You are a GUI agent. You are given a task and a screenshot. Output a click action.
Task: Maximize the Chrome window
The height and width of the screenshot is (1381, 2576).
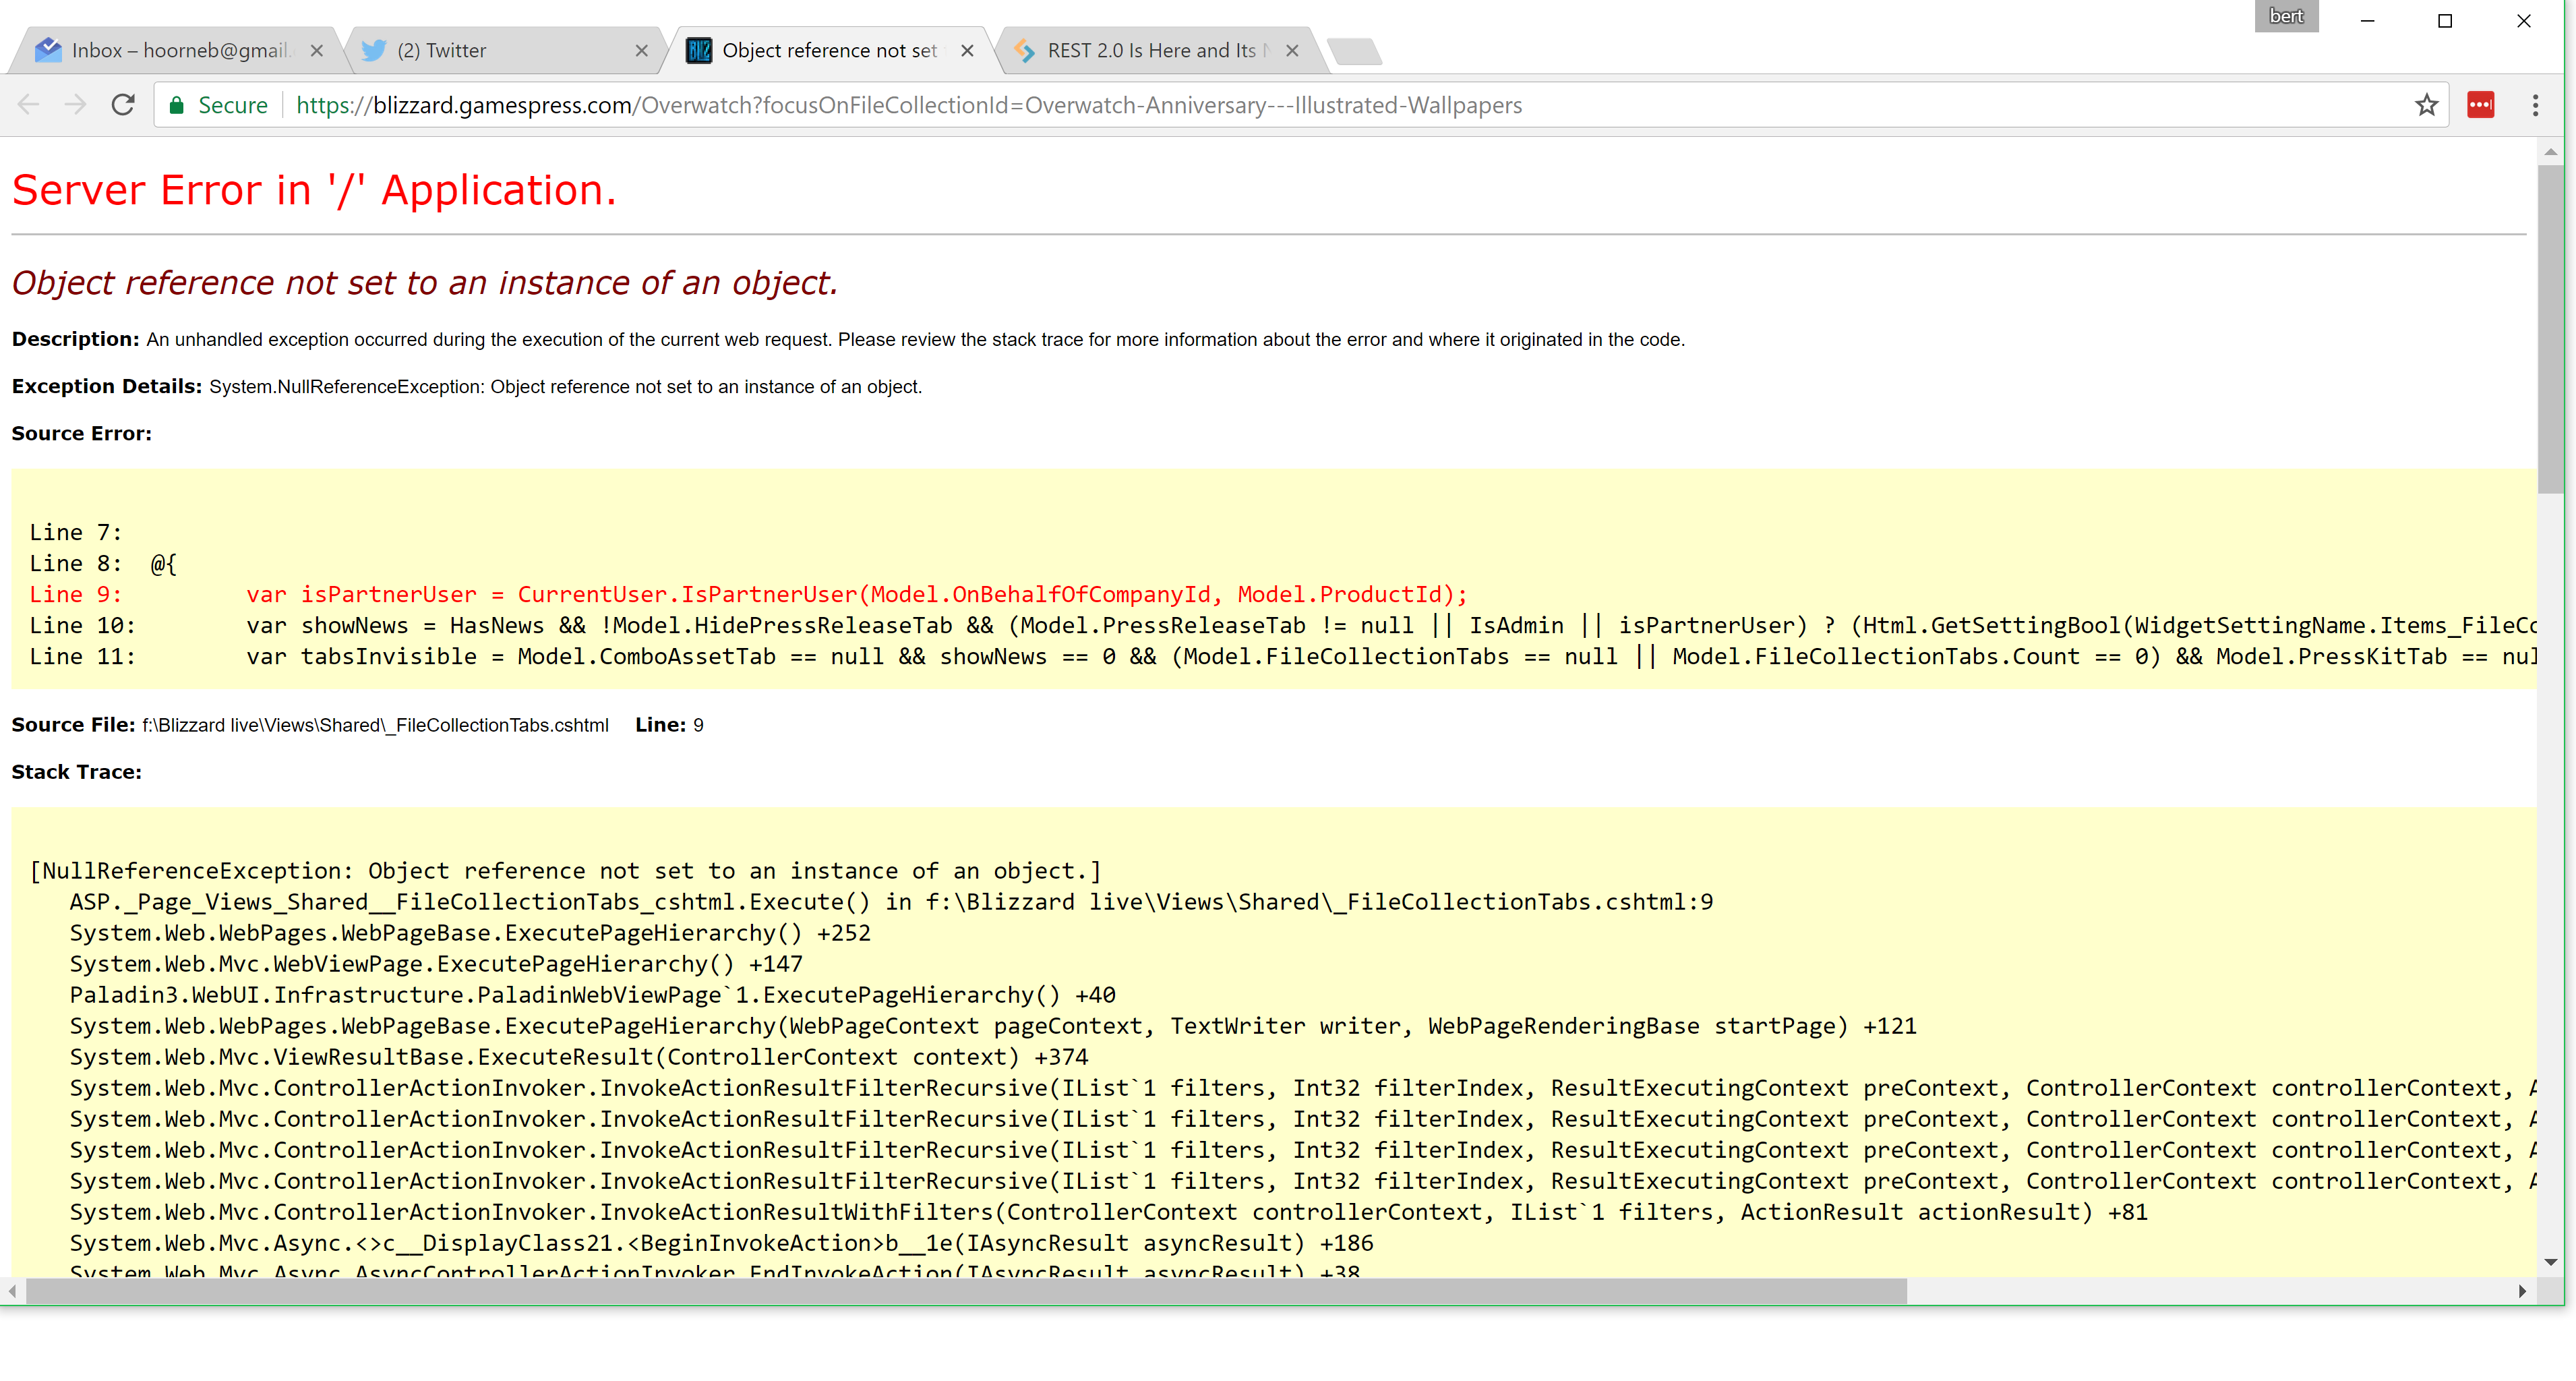(2445, 20)
